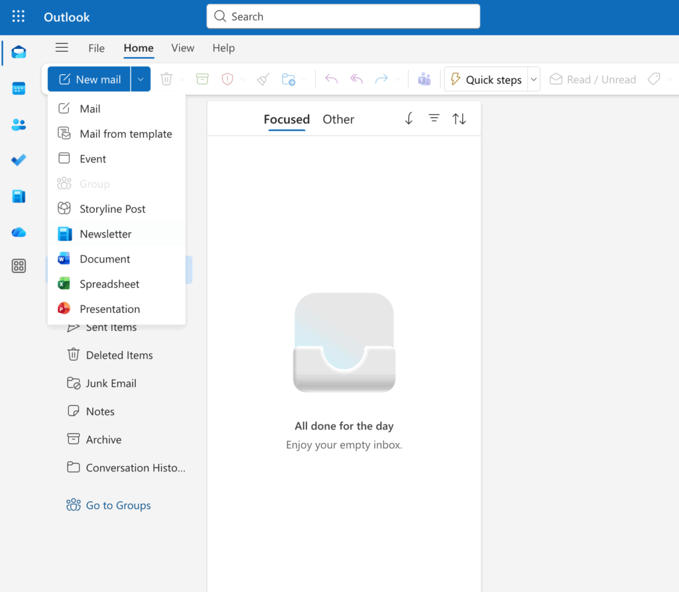The height and width of the screenshot is (592, 679).
Task: Click inside the Search field
Action: coord(343,16)
